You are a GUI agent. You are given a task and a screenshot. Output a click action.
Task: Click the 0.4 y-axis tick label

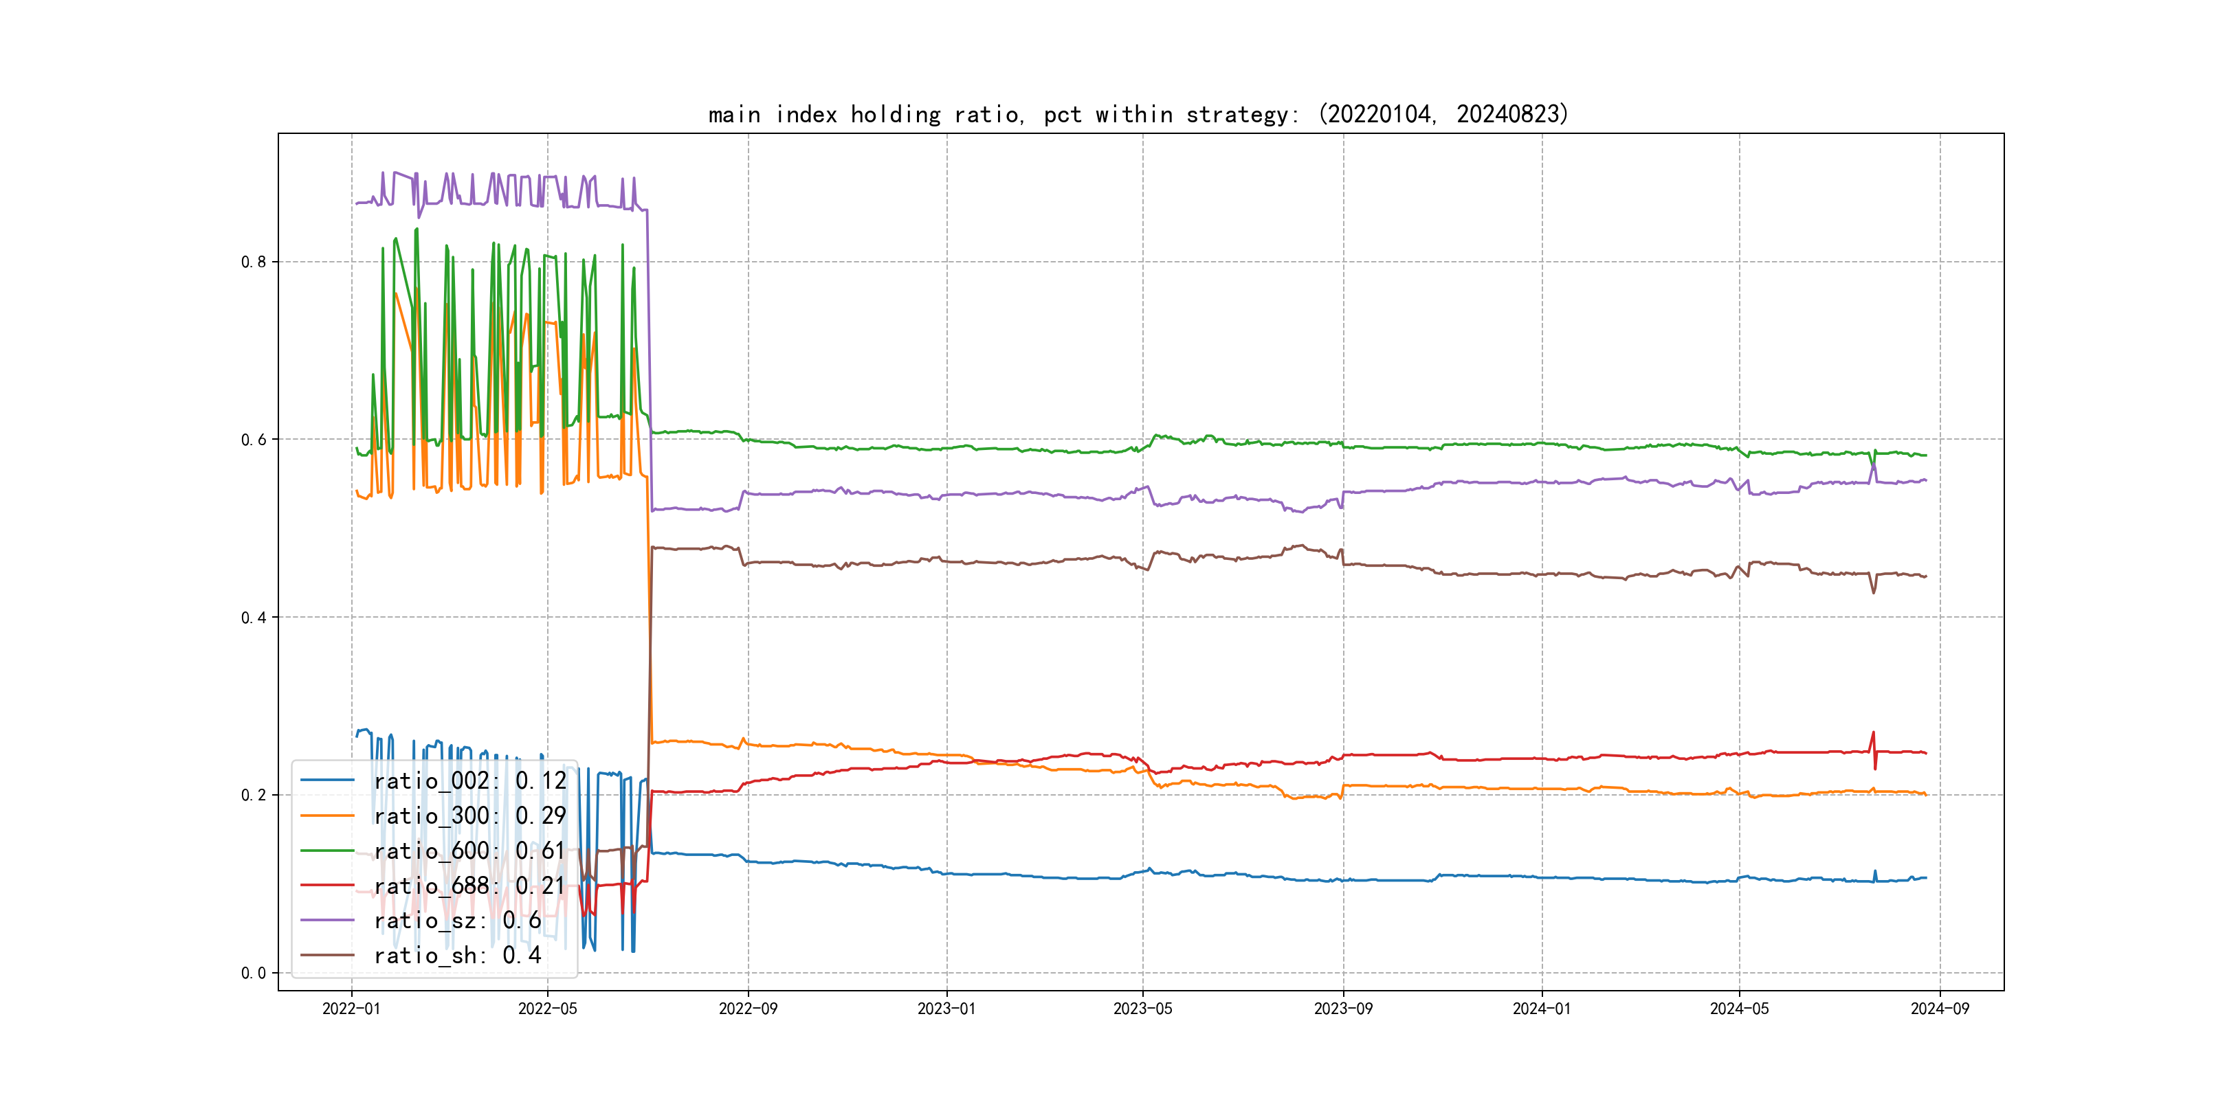point(254,617)
